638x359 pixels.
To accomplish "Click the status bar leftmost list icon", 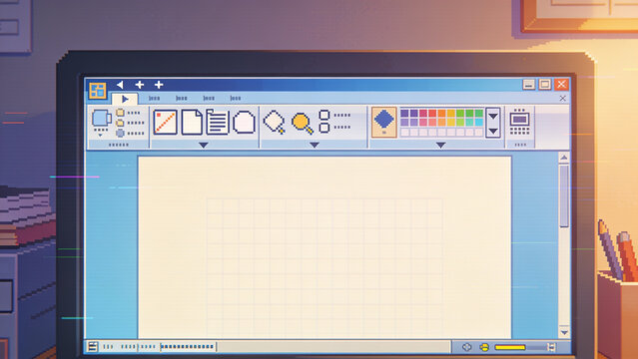I will (x=93, y=347).
